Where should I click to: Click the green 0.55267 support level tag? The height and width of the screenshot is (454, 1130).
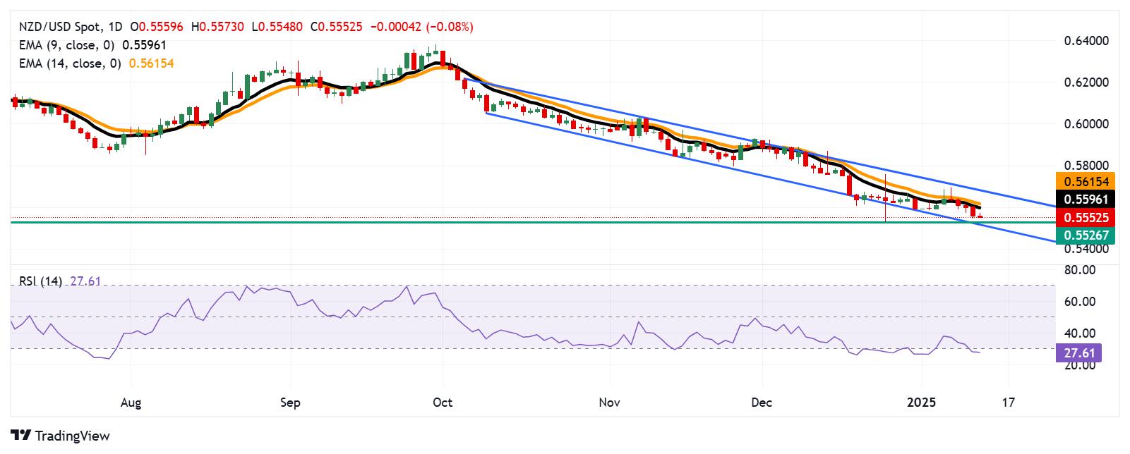(x=1085, y=235)
